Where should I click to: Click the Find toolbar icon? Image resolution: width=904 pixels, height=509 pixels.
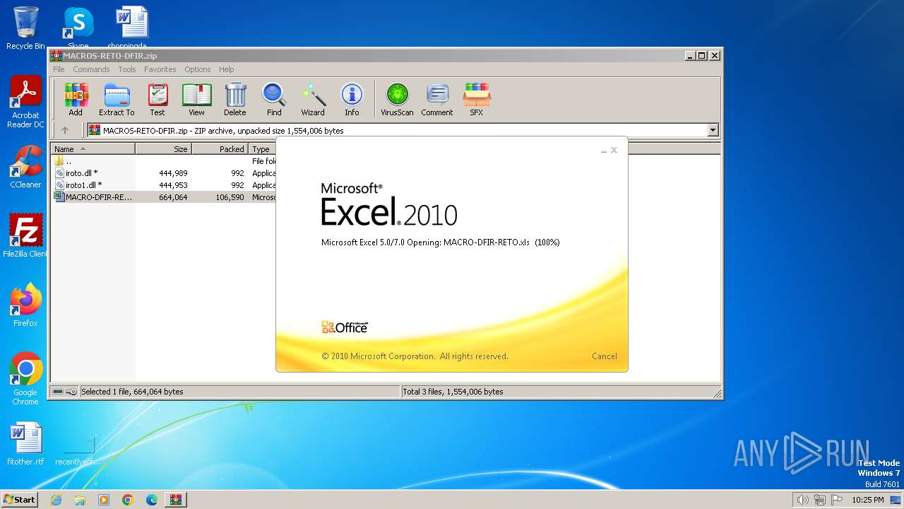tap(274, 99)
